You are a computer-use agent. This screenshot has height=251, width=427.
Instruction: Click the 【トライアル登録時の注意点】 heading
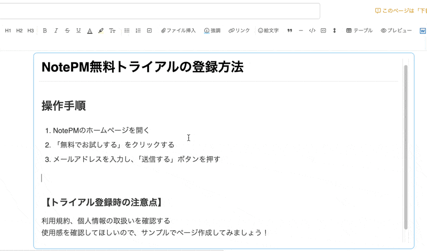pos(103,203)
